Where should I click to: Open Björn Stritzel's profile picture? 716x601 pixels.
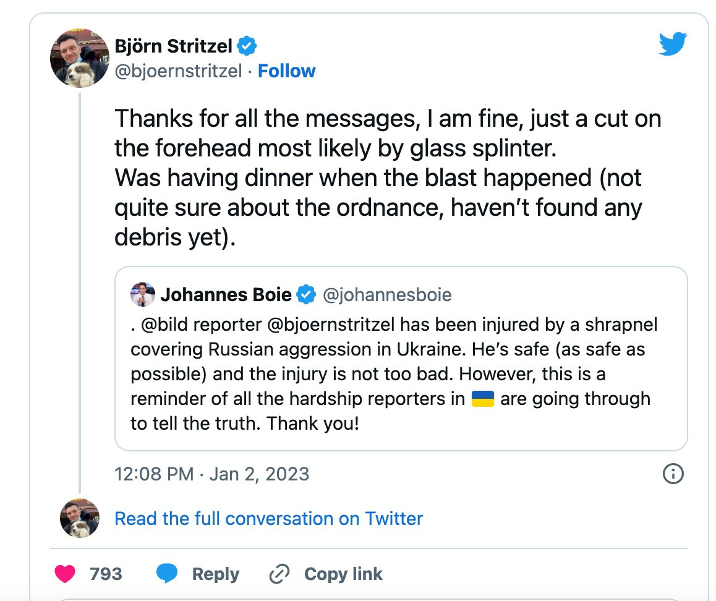pyautogui.click(x=80, y=58)
